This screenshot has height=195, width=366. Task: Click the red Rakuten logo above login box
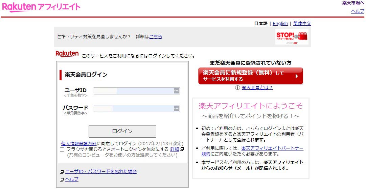click(x=67, y=54)
